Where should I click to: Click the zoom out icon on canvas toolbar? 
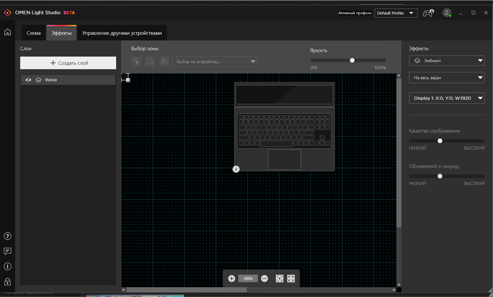(x=264, y=278)
